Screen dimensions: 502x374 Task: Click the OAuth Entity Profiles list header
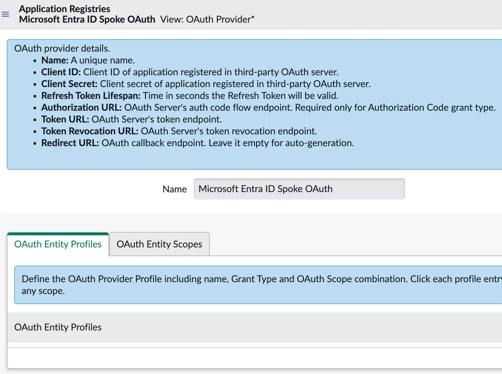[58, 327]
